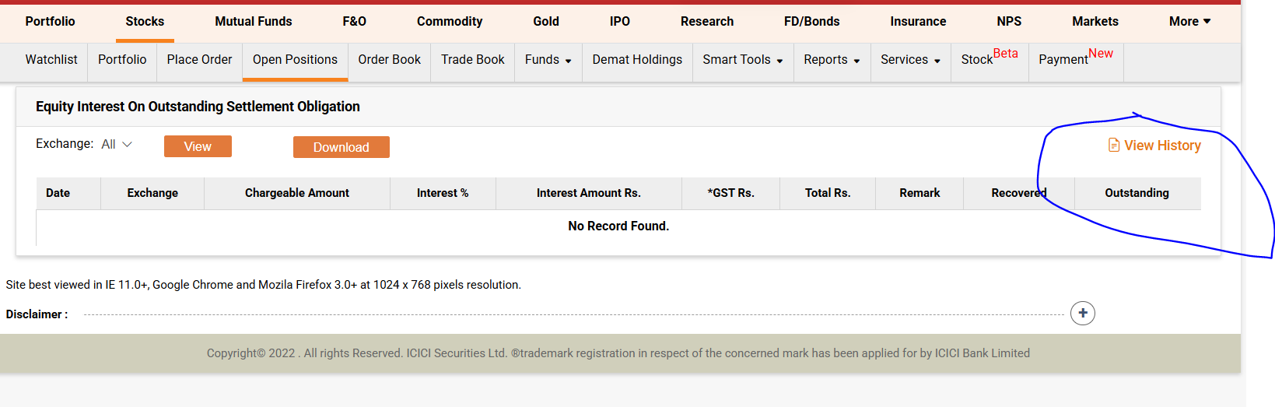Image resolution: width=1275 pixels, height=407 pixels.
Task: Open the Reports dropdown menu
Action: pos(831,60)
